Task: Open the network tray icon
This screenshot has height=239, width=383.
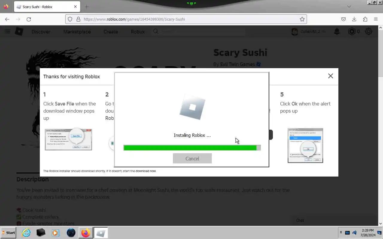Action: click(x=347, y=232)
